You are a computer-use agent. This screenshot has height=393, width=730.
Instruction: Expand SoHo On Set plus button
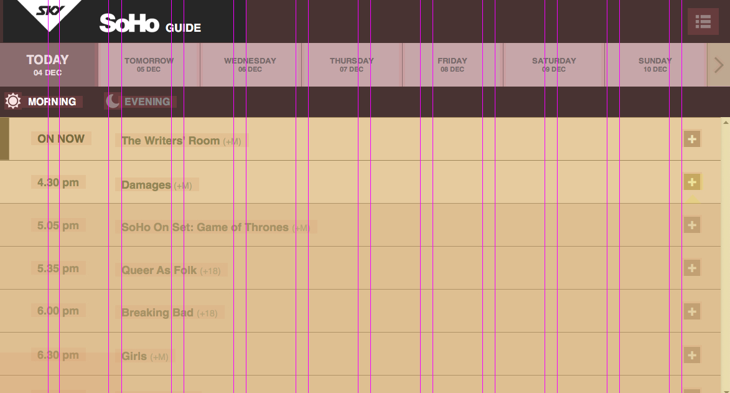tap(692, 225)
